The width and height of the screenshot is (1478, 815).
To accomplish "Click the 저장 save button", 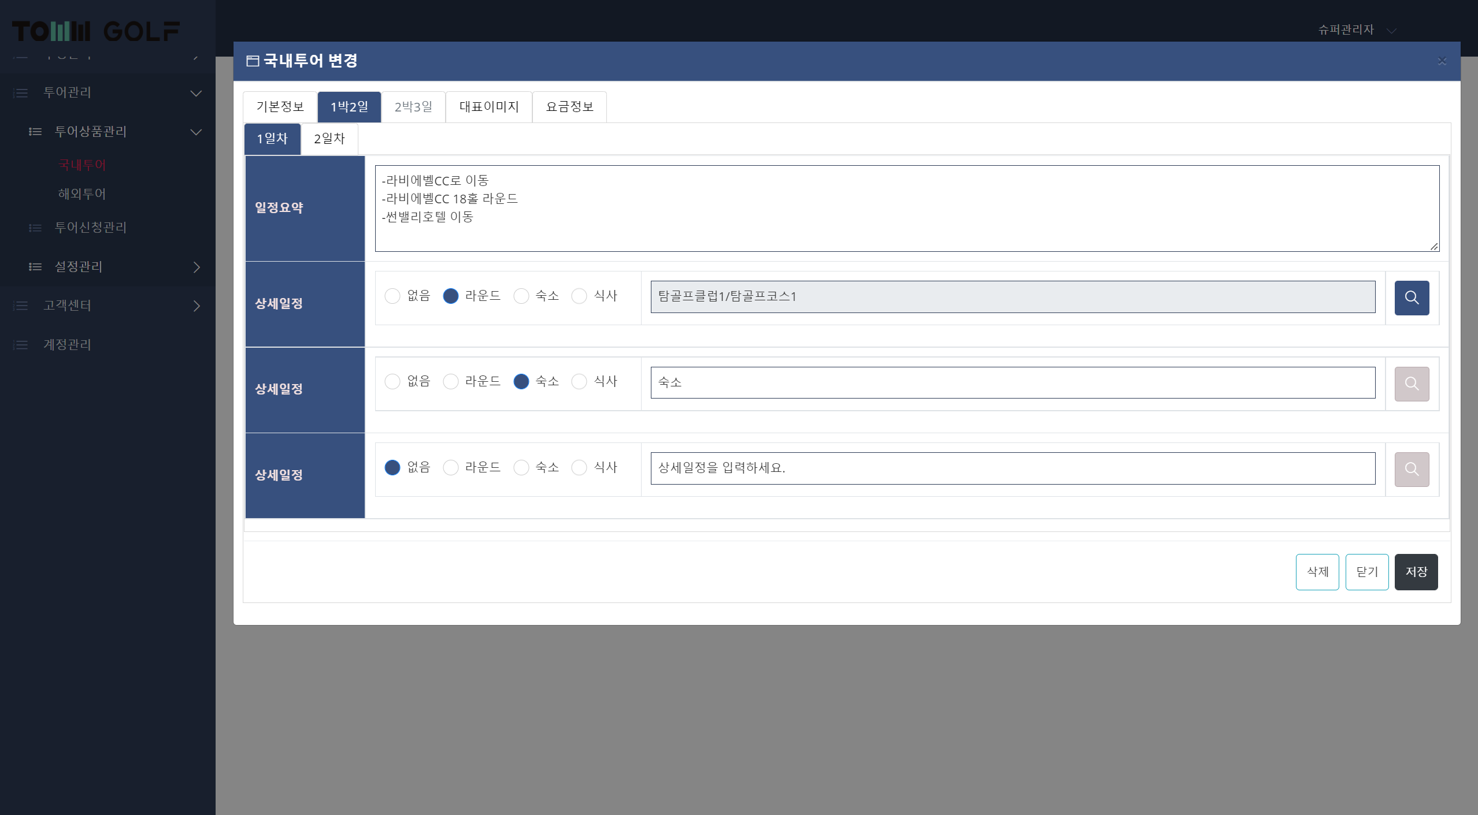I will [x=1416, y=572].
